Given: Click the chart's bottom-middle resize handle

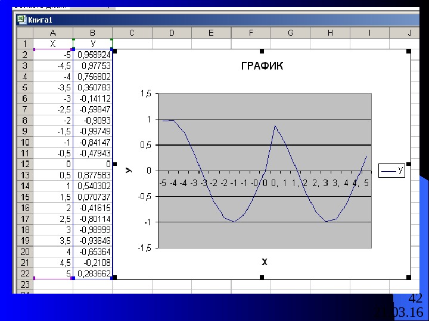Looking at the screenshot, I should 262,278.
